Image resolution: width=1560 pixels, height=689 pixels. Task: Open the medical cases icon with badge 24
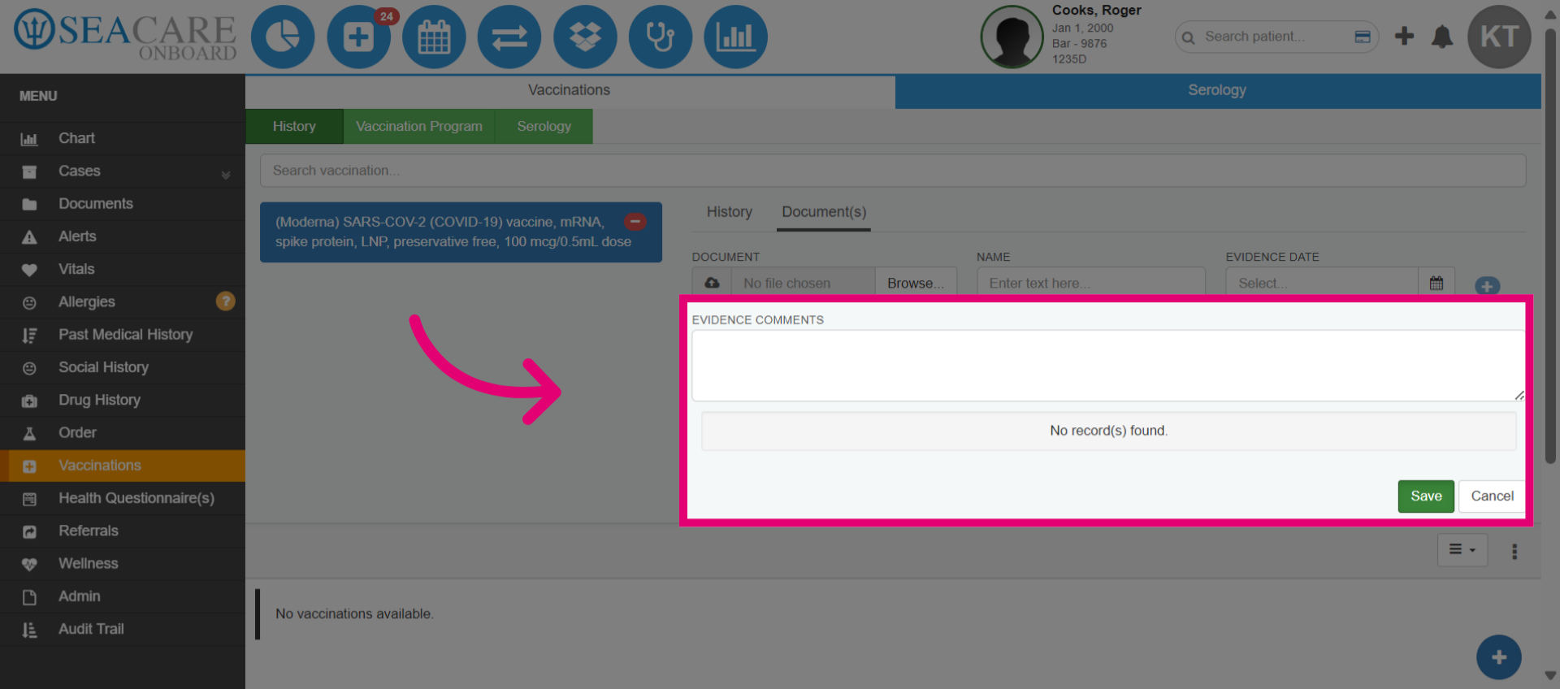point(358,37)
